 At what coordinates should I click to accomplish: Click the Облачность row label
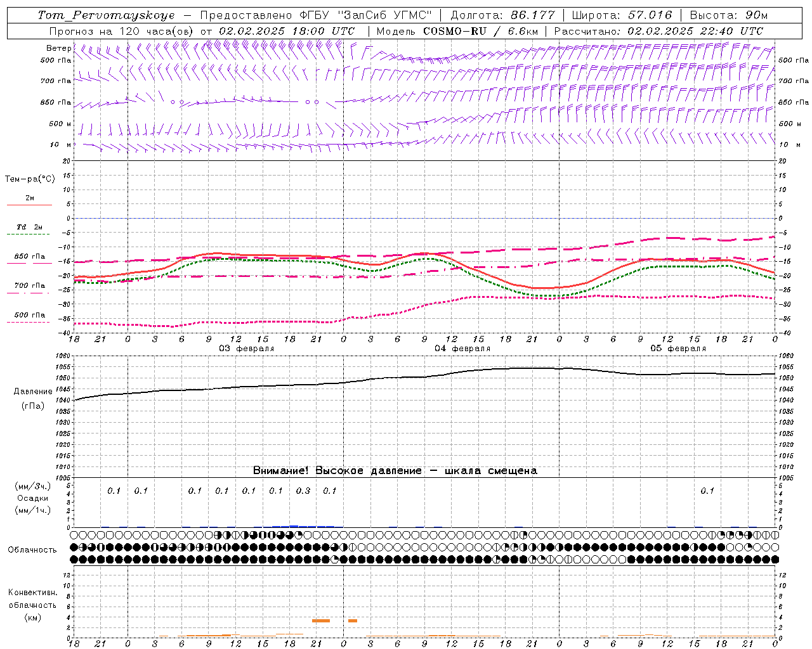[32, 549]
